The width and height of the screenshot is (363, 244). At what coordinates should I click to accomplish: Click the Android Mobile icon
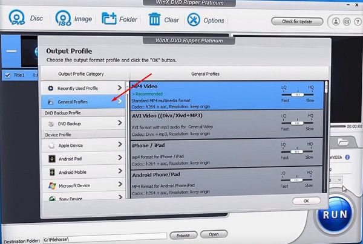pos(52,172)
